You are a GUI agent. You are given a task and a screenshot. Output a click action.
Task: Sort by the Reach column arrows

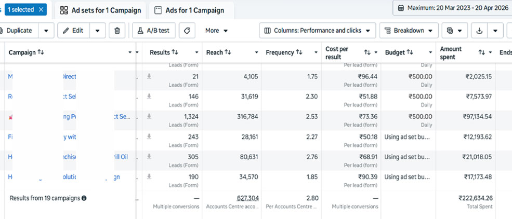point(228,52)
